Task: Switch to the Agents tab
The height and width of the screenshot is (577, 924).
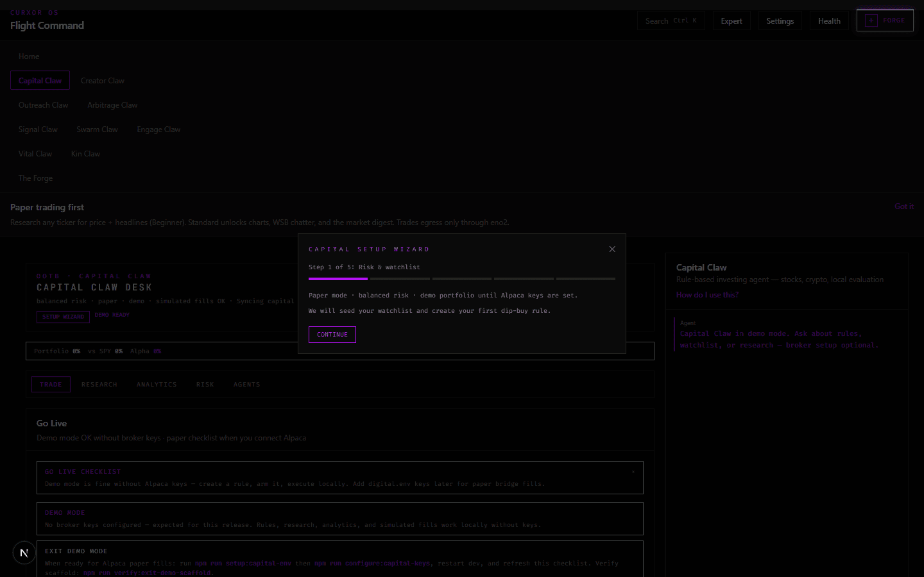Action: click(x=247, y=385)
